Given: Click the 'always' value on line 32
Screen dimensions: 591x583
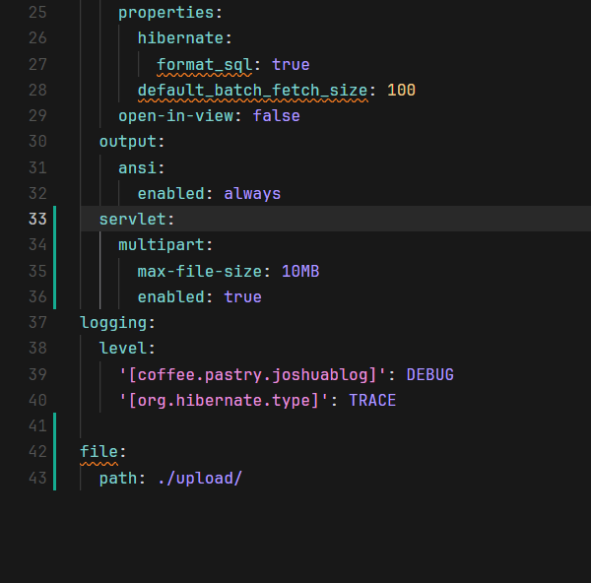Looking at the screenshot, I should (252, 194).
